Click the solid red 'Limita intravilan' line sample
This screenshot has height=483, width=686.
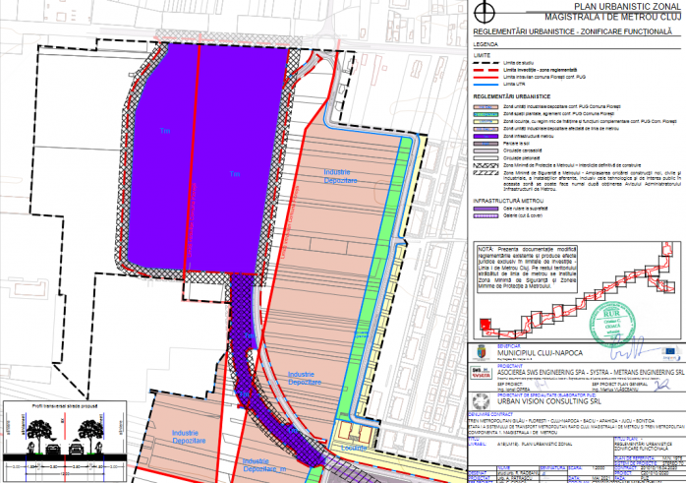click(x=486, y=77)
